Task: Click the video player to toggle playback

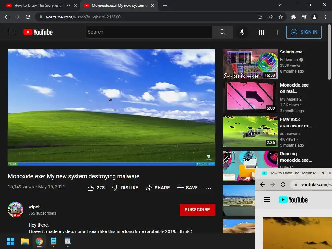Action: 112,107
